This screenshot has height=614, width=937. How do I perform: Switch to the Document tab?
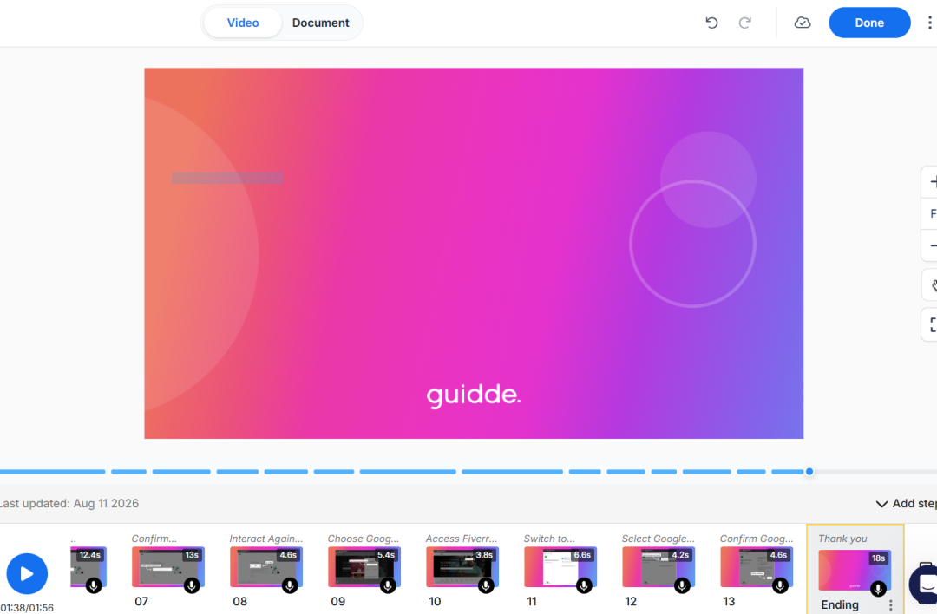click(x=320, y=23)
